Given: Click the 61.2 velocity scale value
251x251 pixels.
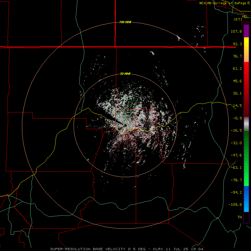Looking at the screenshot, I should [237, 69].
